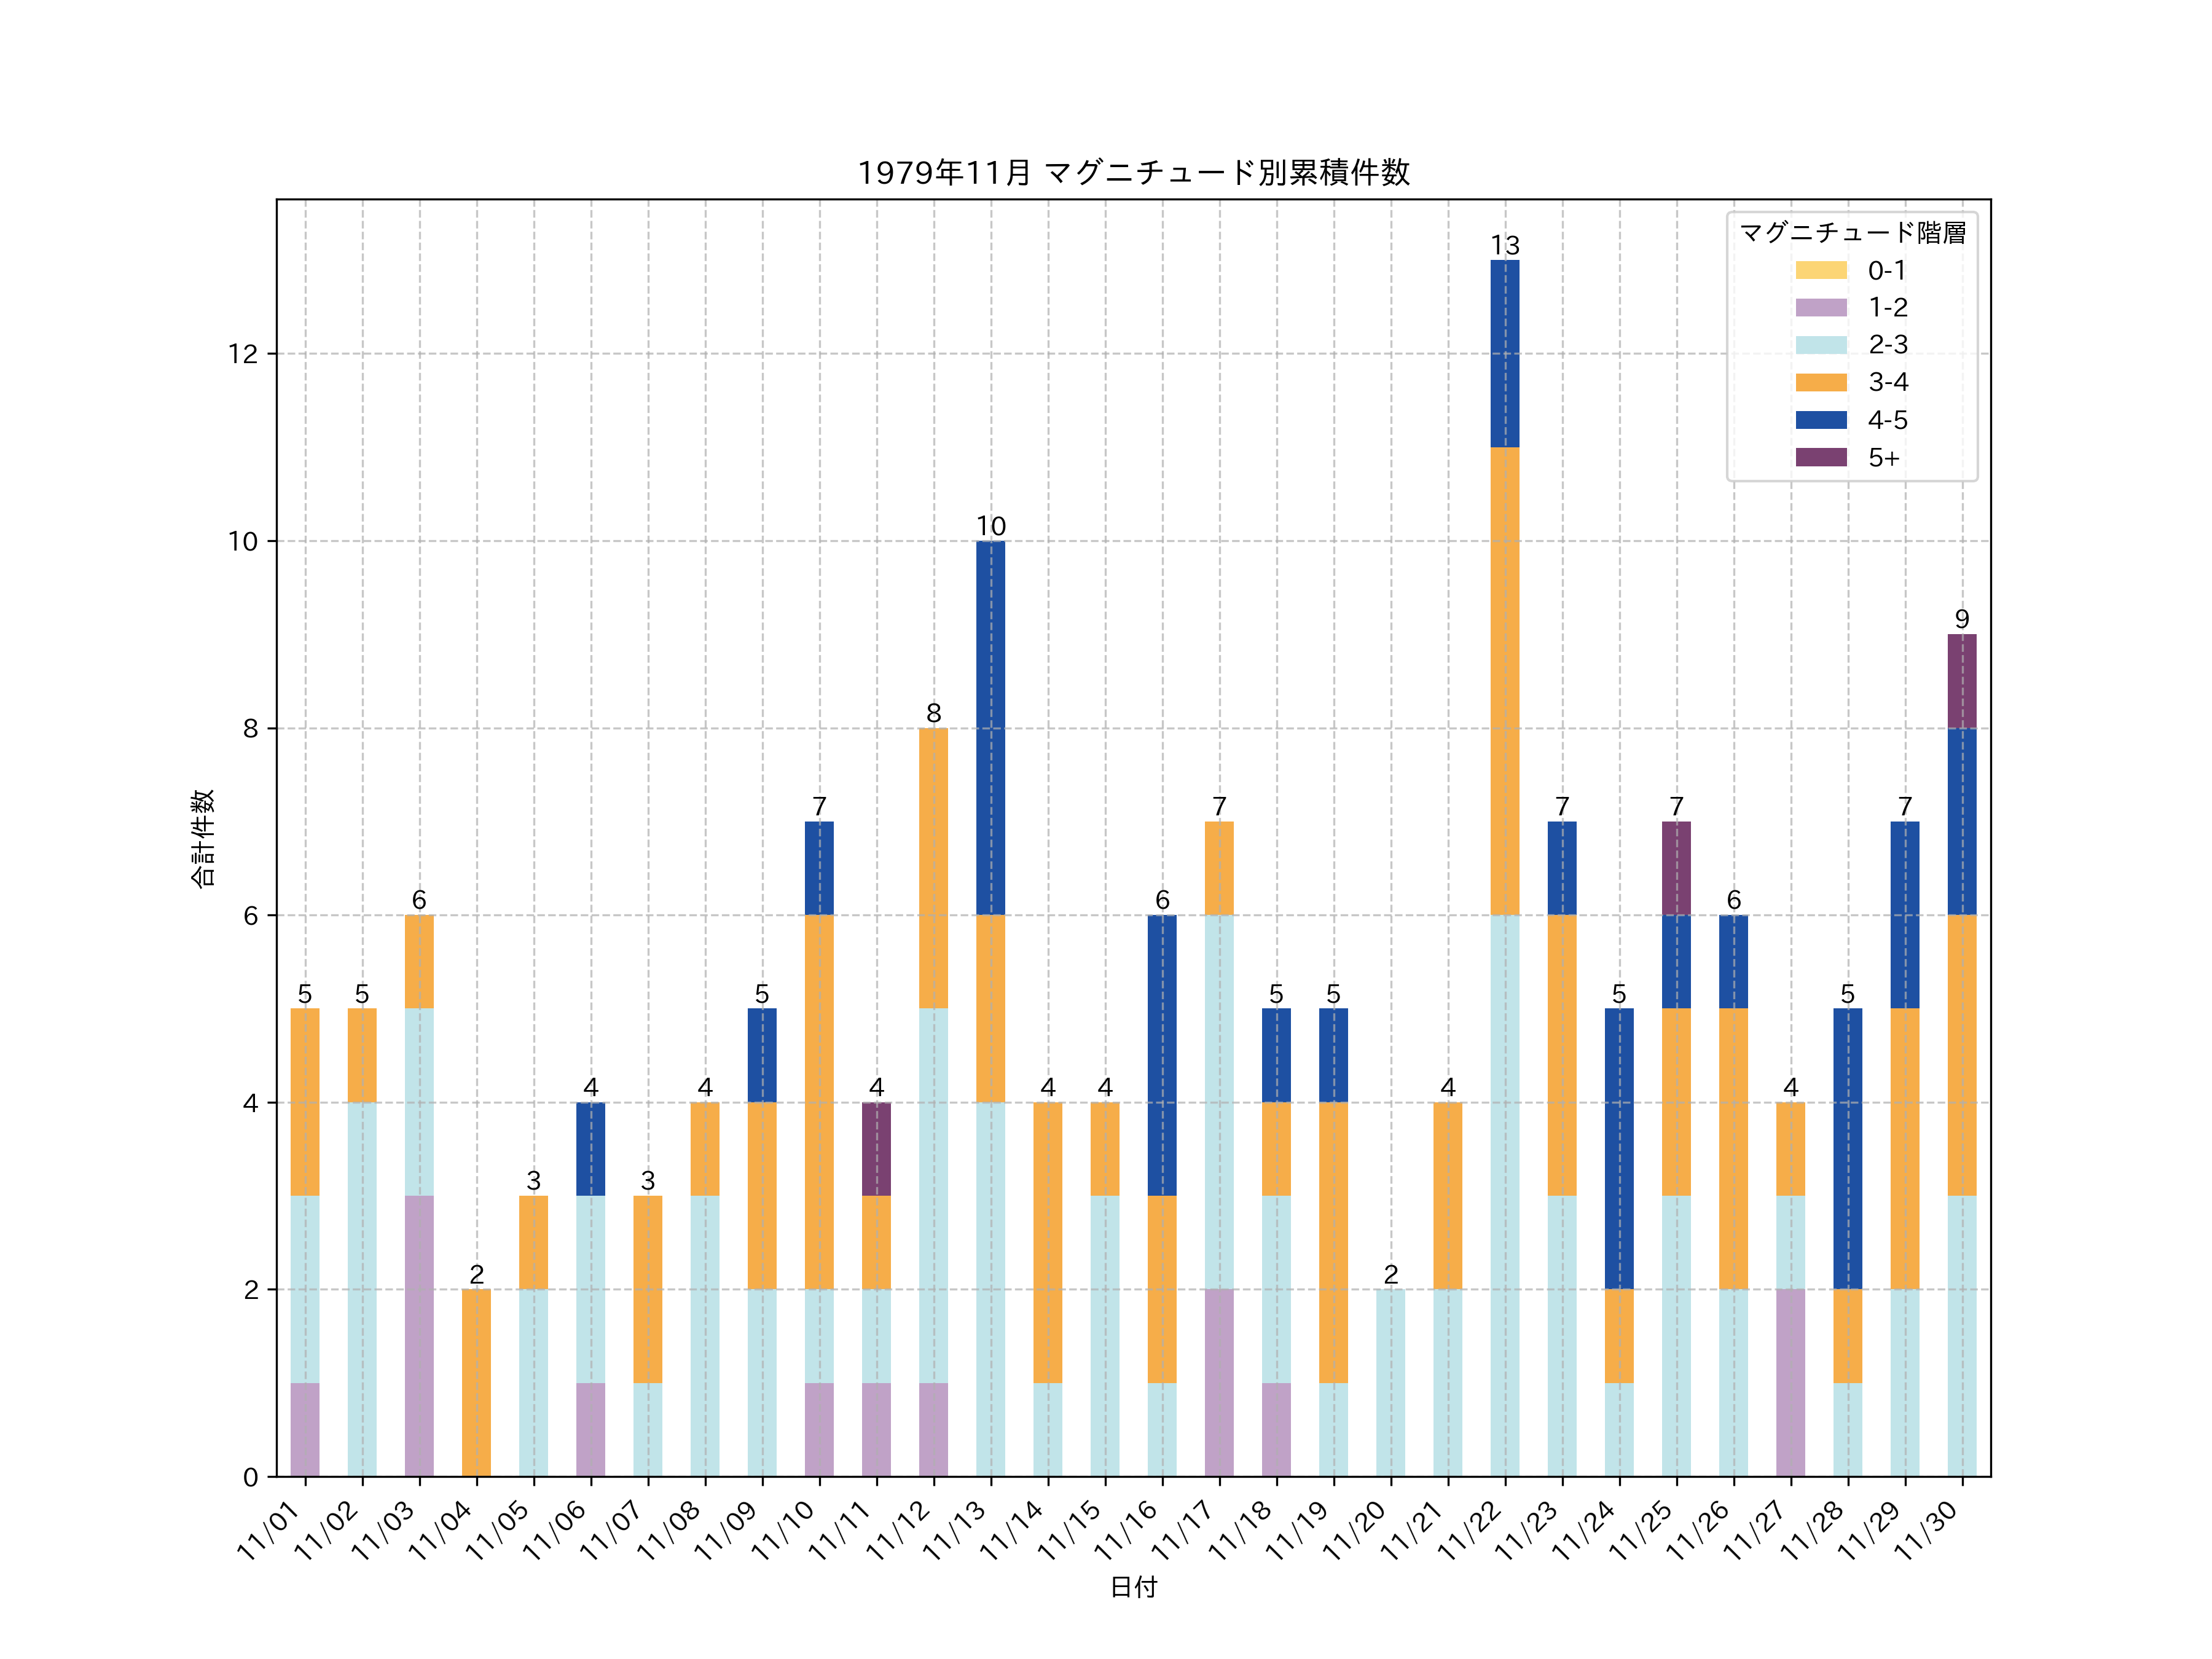Click the 5+ plum legend swatch
Image resolution: width=2212 pixels, height=1659 pixels.
(1821, 457)
